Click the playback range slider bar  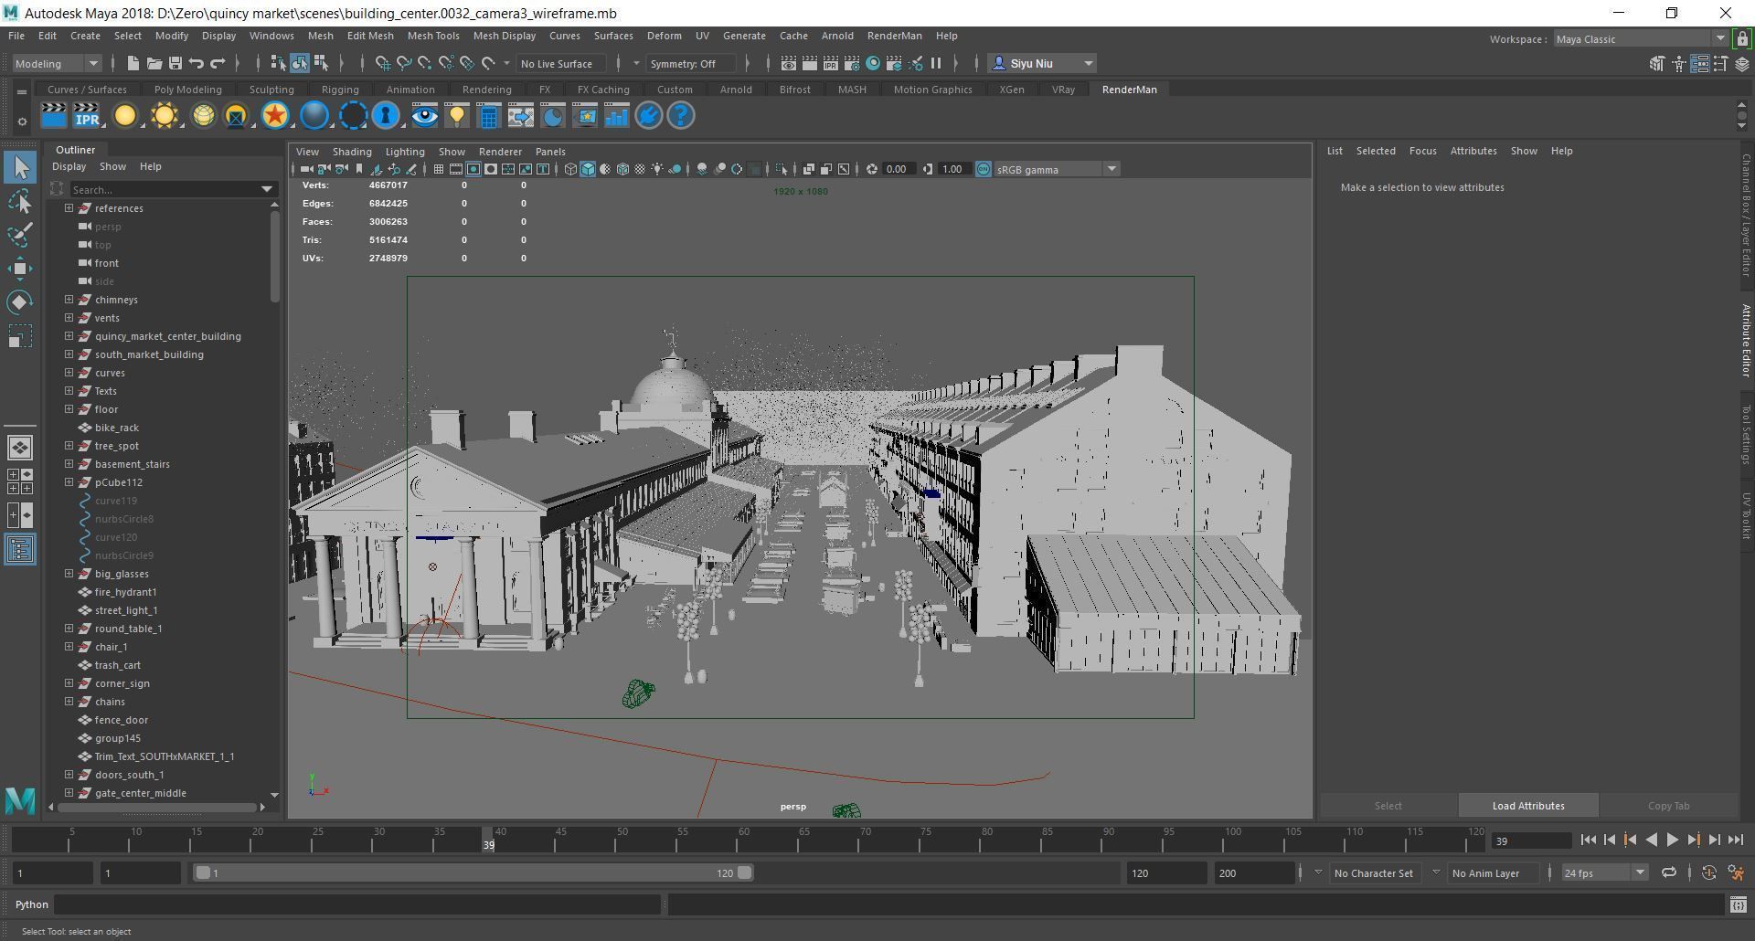(471, 873)
